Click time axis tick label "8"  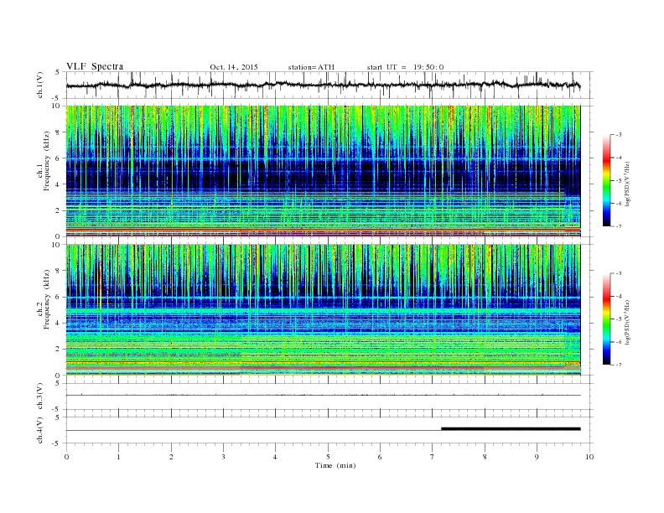[x=485, y=457]
